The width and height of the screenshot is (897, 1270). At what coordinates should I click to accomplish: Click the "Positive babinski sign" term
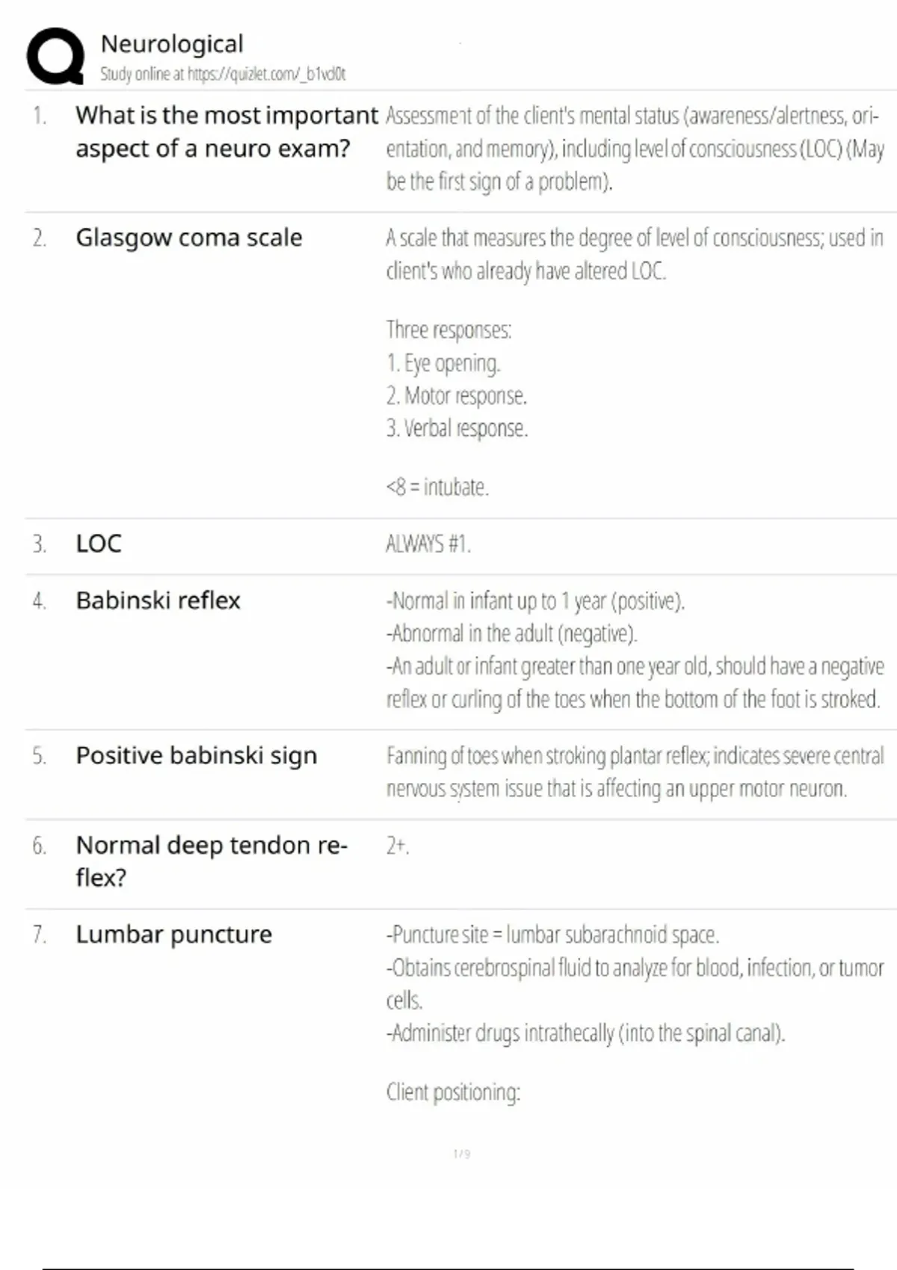[197, 755]
